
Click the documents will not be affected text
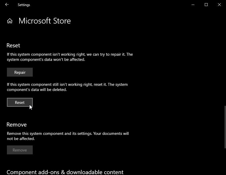pos(68,136)
